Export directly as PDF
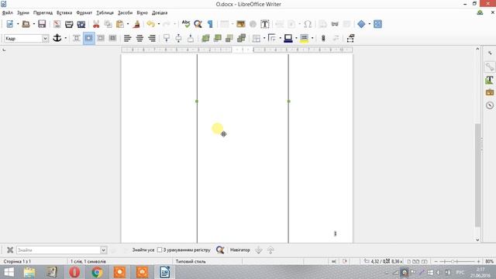 pos(57,24)
